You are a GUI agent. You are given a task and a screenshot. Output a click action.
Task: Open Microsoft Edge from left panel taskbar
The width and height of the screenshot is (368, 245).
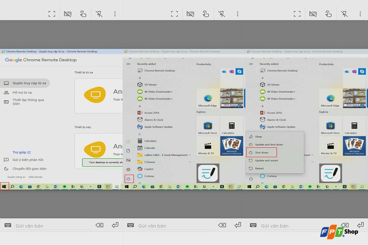click(21, 187)
